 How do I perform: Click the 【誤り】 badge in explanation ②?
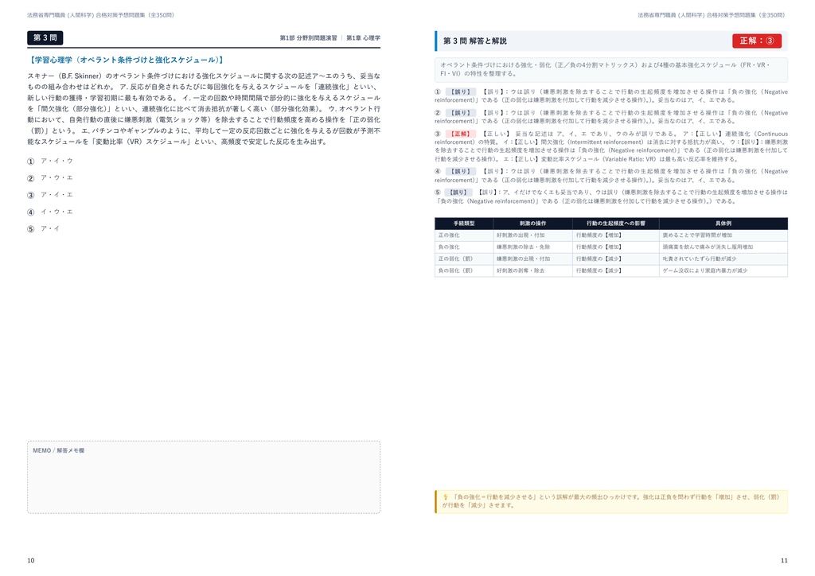pyautogui.click(x=461, y=113)
